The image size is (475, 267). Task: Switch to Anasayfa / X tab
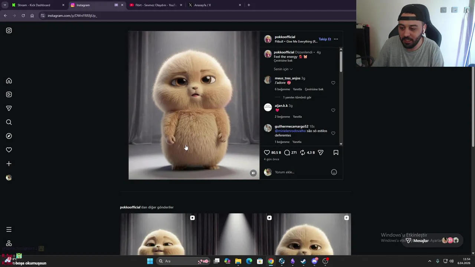214,5
